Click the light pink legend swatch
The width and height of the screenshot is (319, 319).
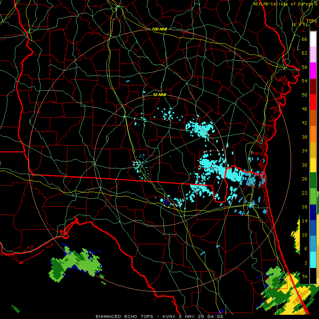[x=313, y=55]
